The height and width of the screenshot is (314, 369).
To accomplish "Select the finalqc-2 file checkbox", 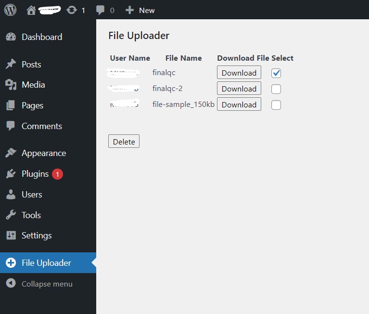I will tap(276, 89).
